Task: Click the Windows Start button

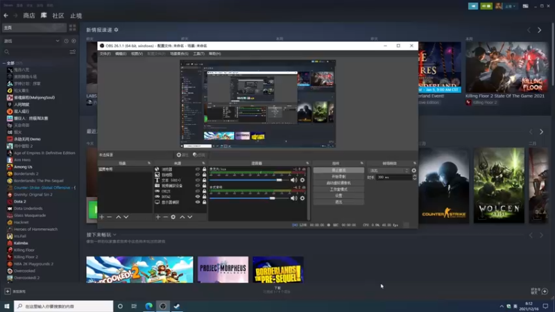Action: coord(7,306)
